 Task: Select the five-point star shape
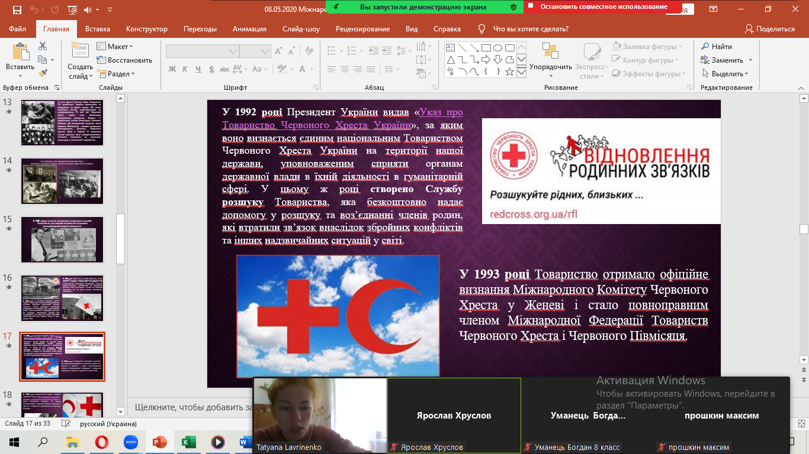[x=509, y=72]
